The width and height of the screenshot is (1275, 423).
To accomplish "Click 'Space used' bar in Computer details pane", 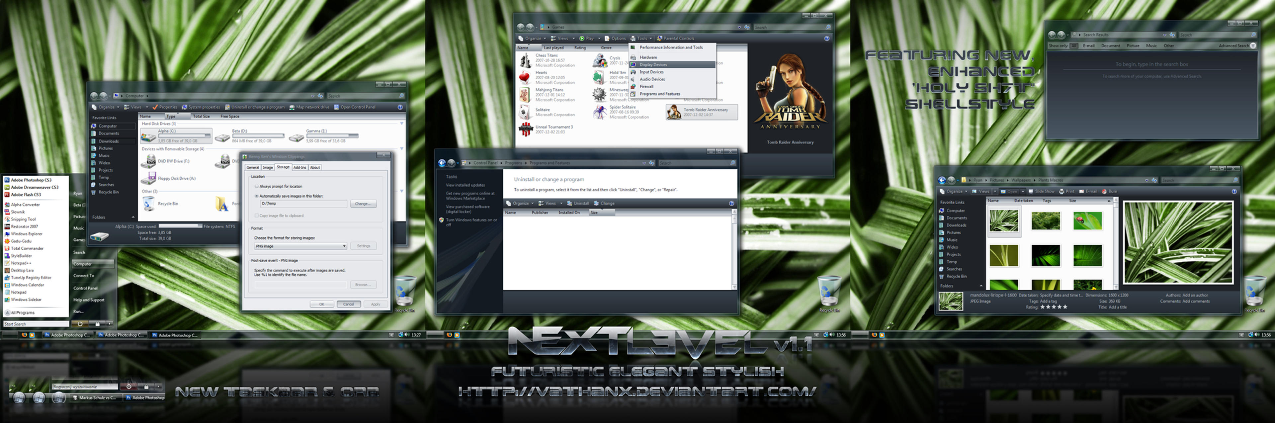I will (x=180, y=226).
